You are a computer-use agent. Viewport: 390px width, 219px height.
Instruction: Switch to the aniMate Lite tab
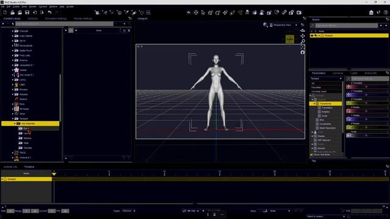(x=10, y=167)
